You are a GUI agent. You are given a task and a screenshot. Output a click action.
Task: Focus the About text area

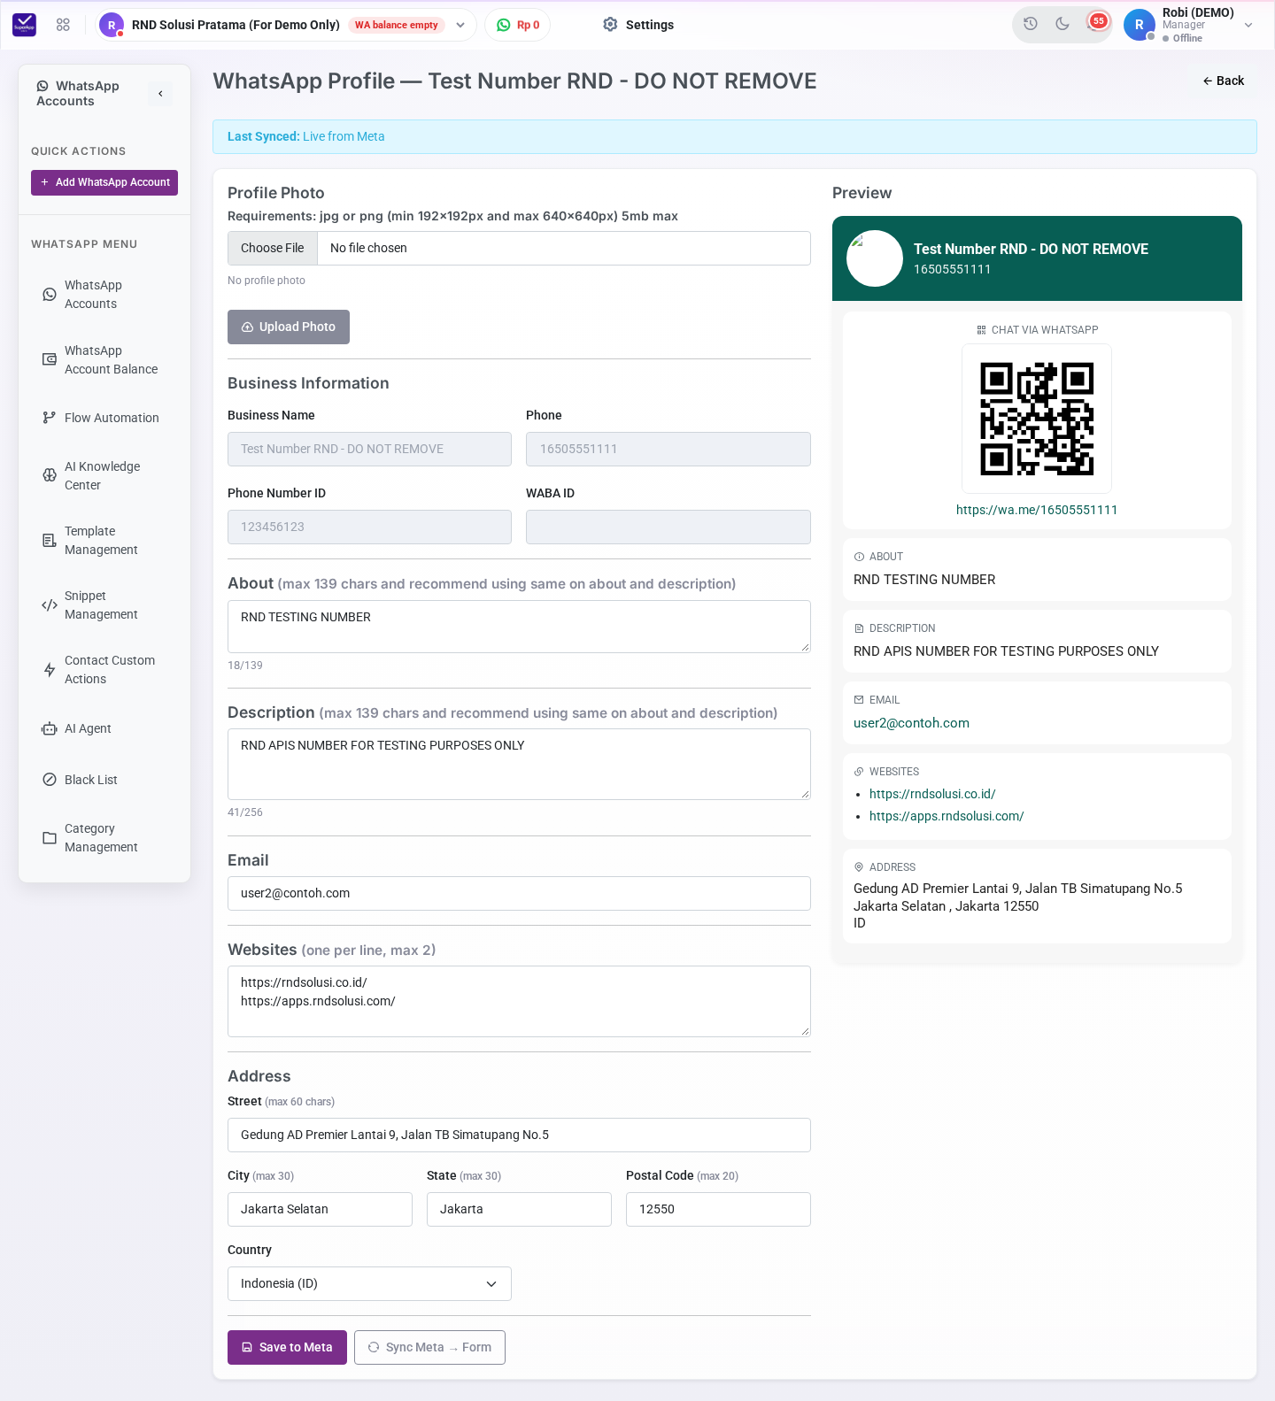pos(519,627)
